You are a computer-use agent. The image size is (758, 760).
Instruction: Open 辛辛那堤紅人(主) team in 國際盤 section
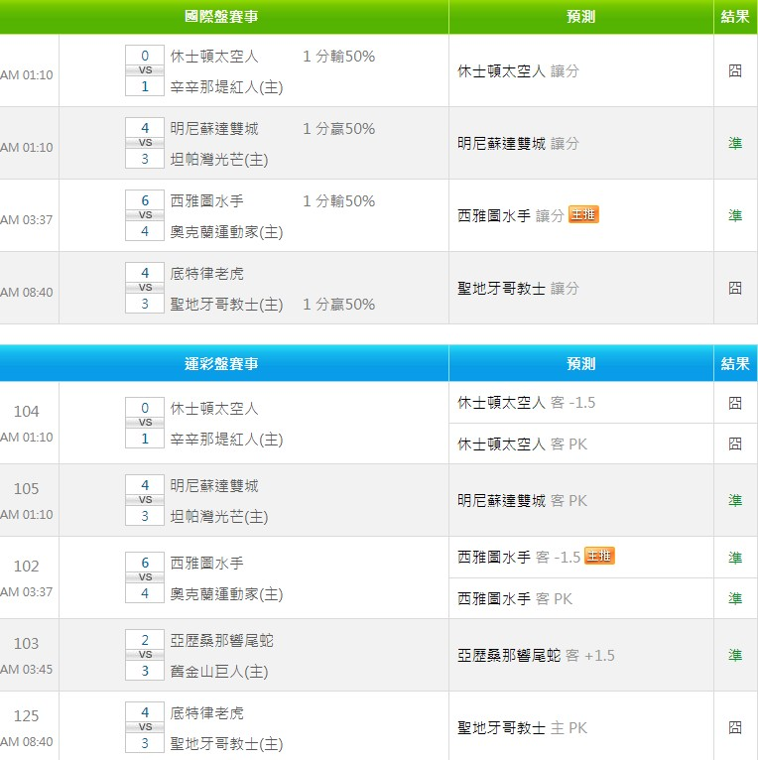point(226,87)
